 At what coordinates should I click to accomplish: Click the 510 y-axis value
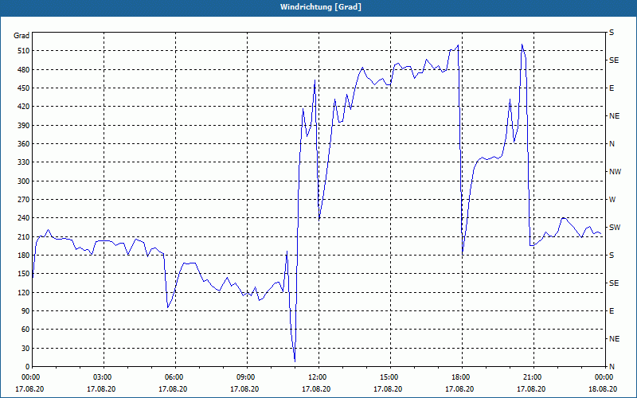pos(22,51)
